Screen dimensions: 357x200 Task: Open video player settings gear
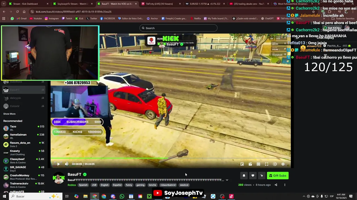pos(283,164)
